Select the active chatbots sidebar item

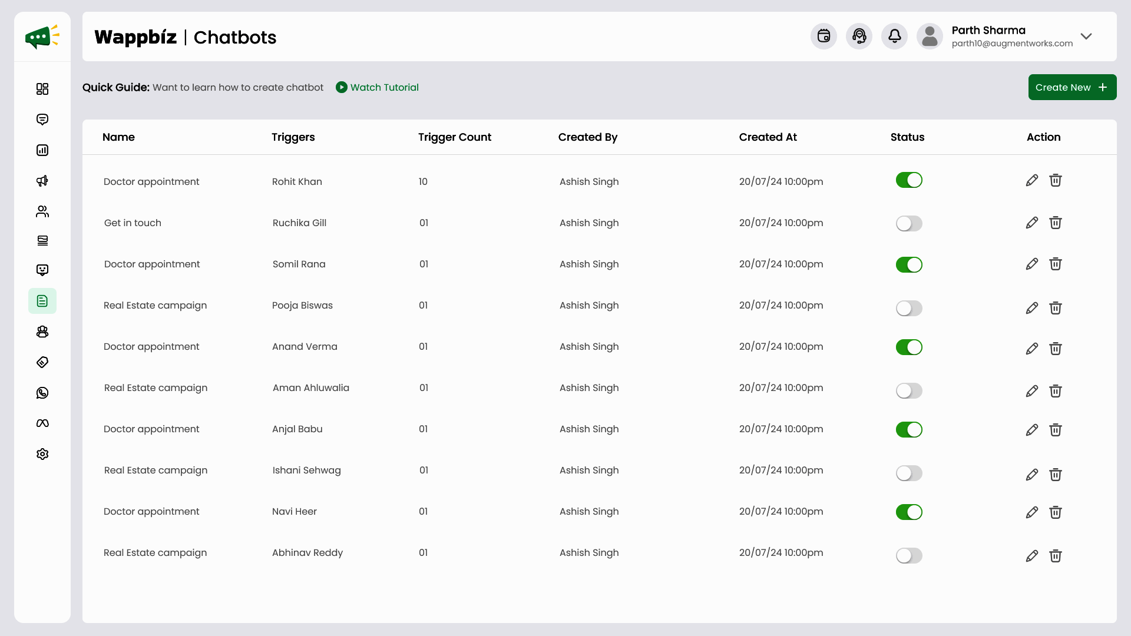[x=42, y=301]
